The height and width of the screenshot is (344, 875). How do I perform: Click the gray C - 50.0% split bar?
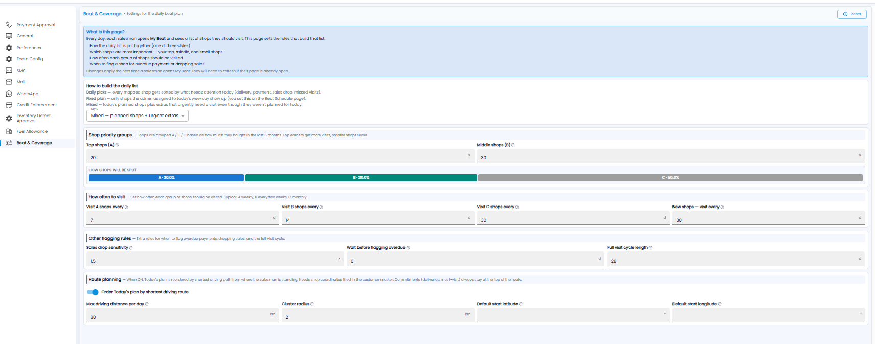[x=670, y=178]
